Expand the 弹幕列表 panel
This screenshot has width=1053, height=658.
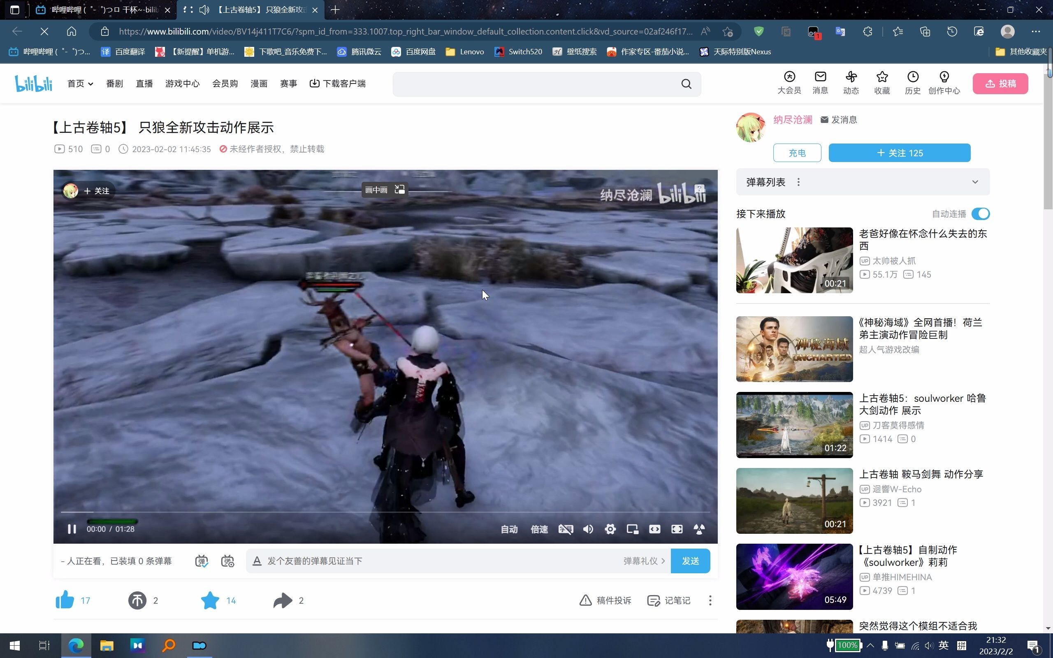click(975, 182)
